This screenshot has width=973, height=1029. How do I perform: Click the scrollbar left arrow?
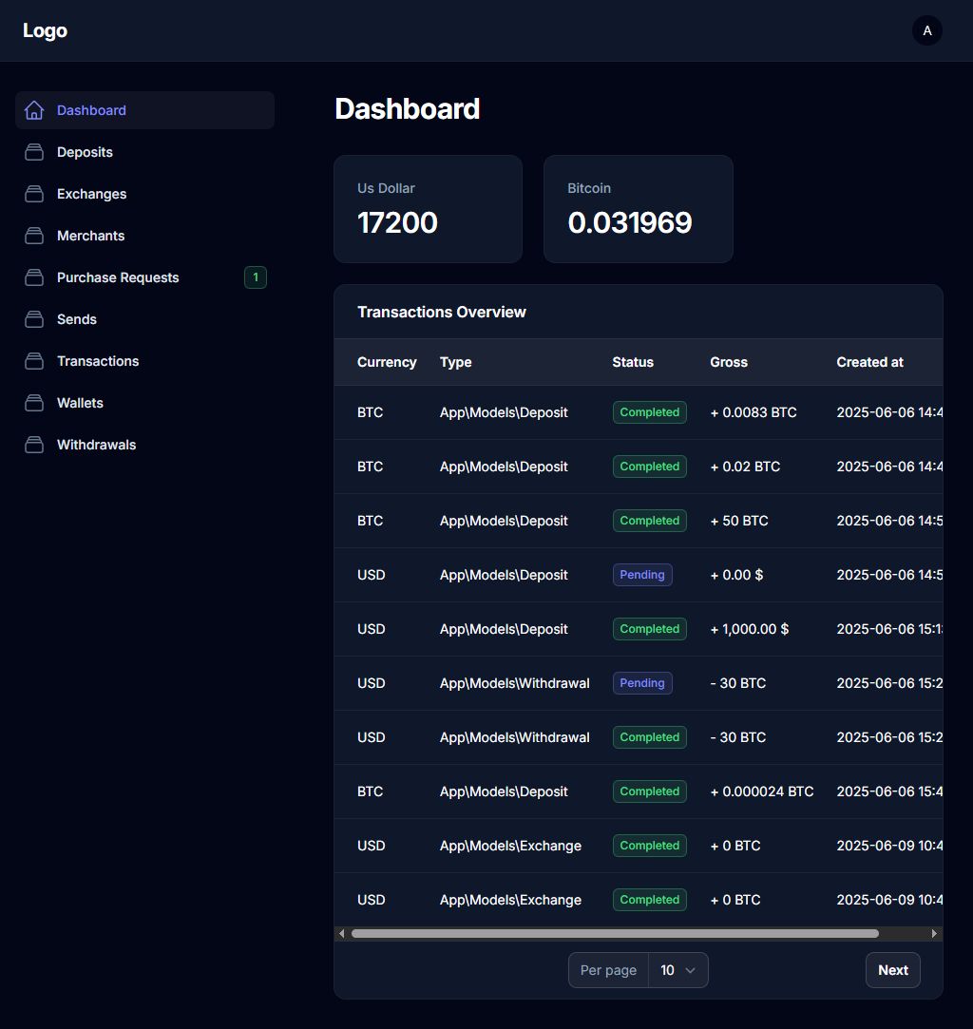[342, 934]
